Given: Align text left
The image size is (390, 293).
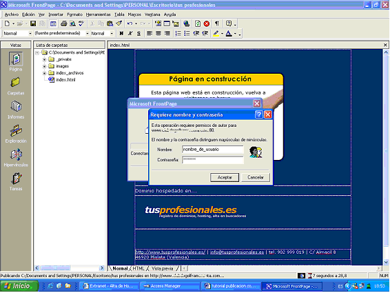Looking at the screenshot, I should (x=150, y=33).
